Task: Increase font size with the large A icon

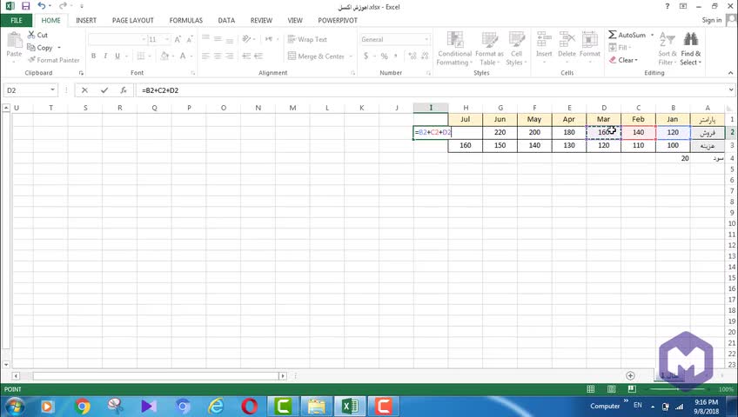Action: pyautogui.click(x=178, y=39)
